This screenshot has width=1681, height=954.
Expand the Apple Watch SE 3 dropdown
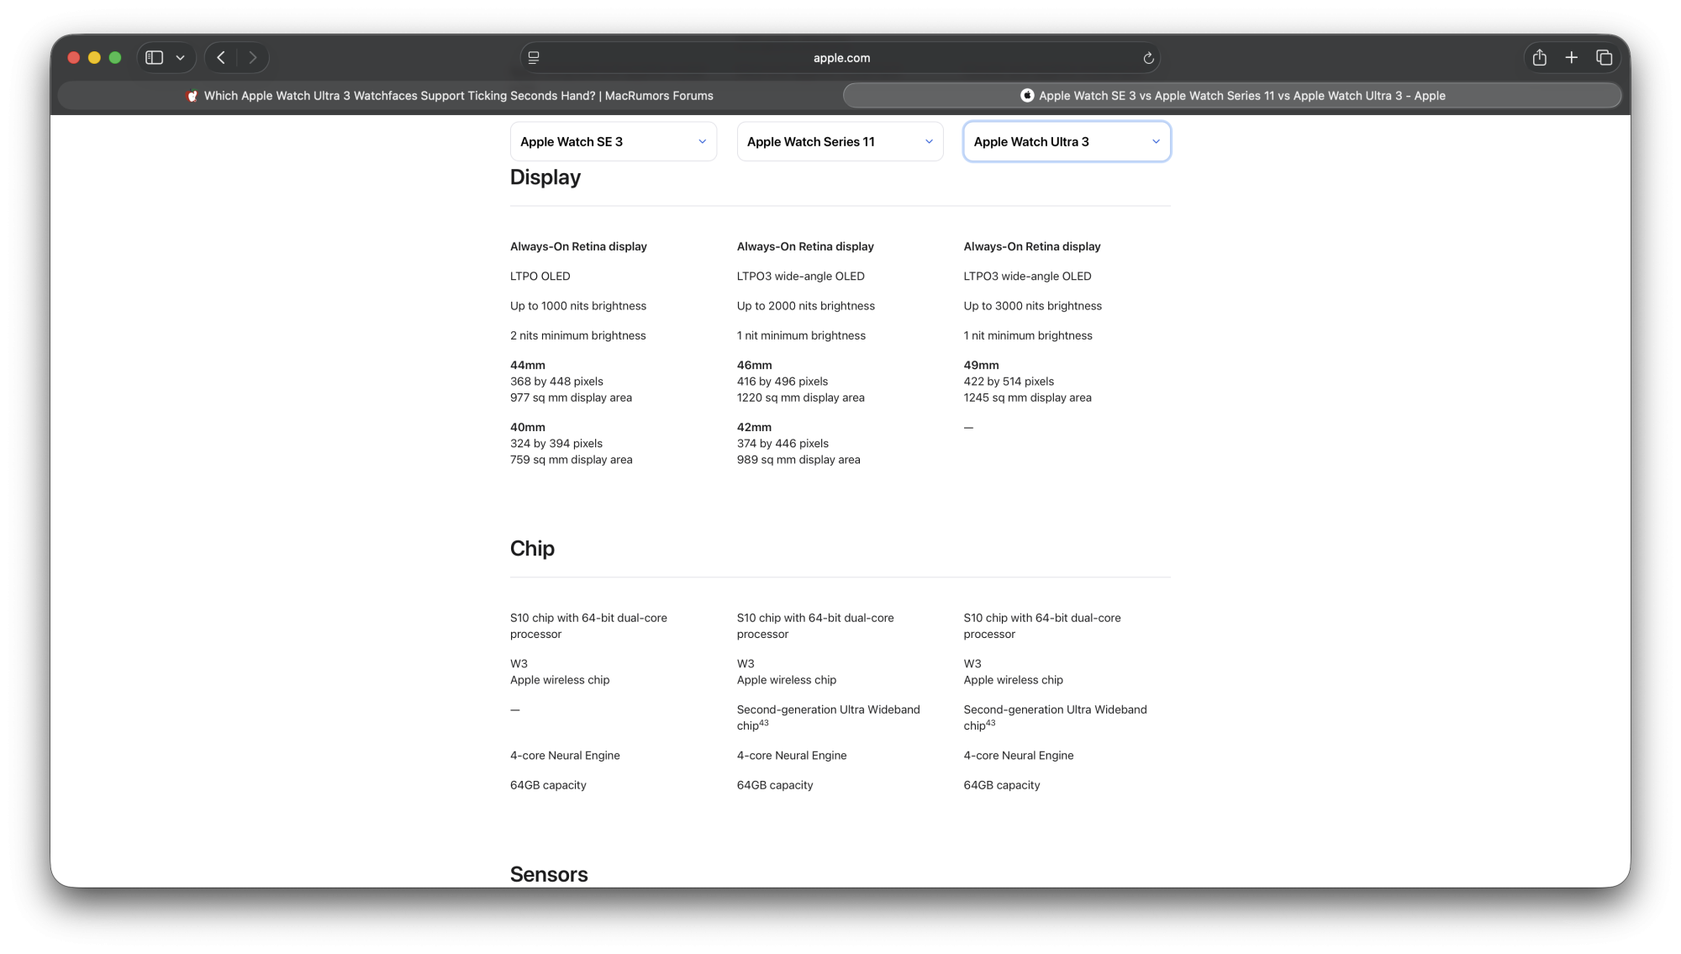613,141
